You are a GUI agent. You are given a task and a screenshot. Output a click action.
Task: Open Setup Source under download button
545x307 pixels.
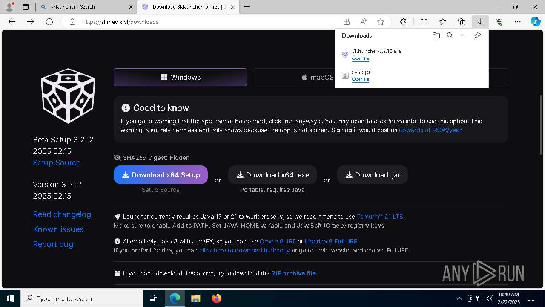[161, 190]
